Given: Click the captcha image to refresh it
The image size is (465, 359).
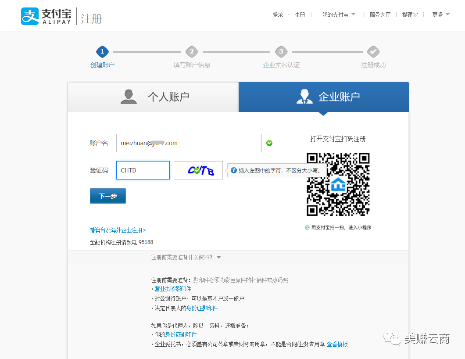Looking at the screenshot, I should tap(198, 170).
